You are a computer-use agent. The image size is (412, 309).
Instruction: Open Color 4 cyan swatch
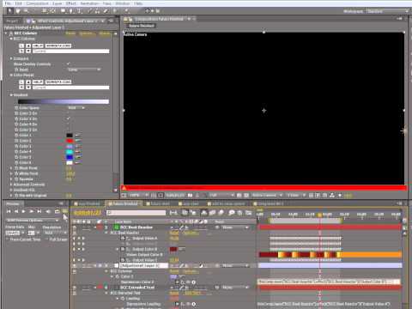coord(70,152)
